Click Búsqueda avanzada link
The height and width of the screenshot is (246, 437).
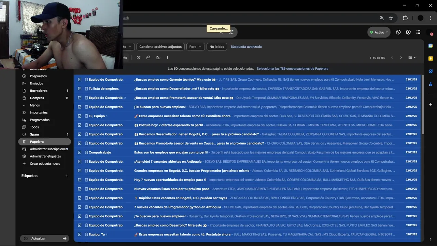click(x=246, y=47)
